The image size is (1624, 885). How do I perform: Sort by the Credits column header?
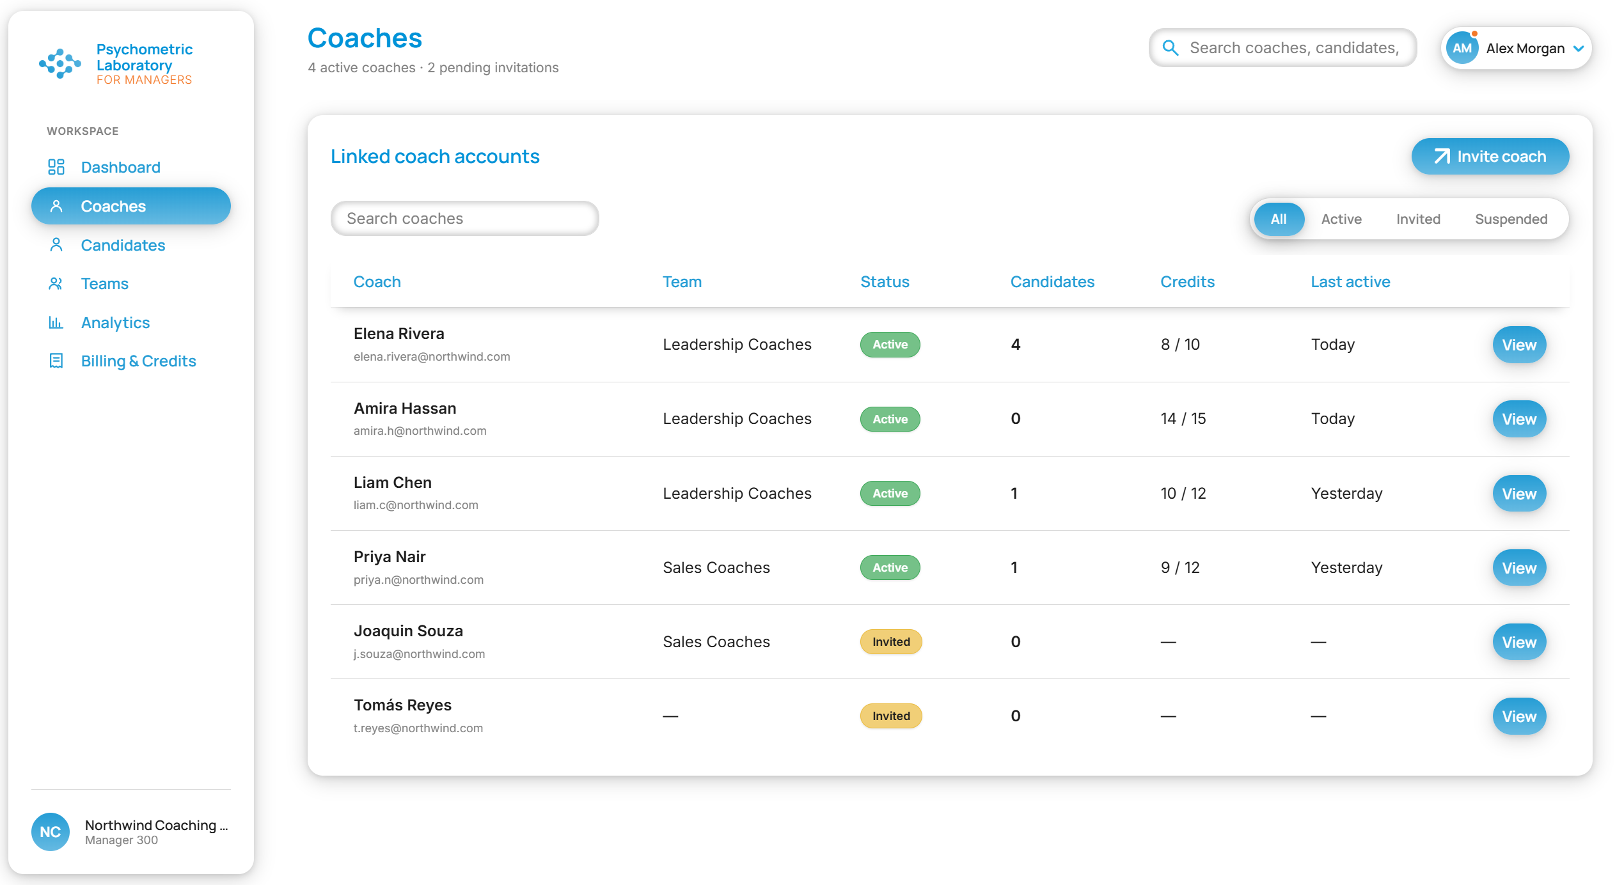coord(1187,281)
